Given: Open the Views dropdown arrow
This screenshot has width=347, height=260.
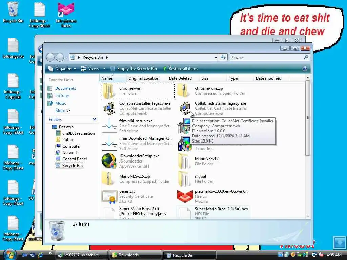Looking at the screenshot, I should pos(104,69).
